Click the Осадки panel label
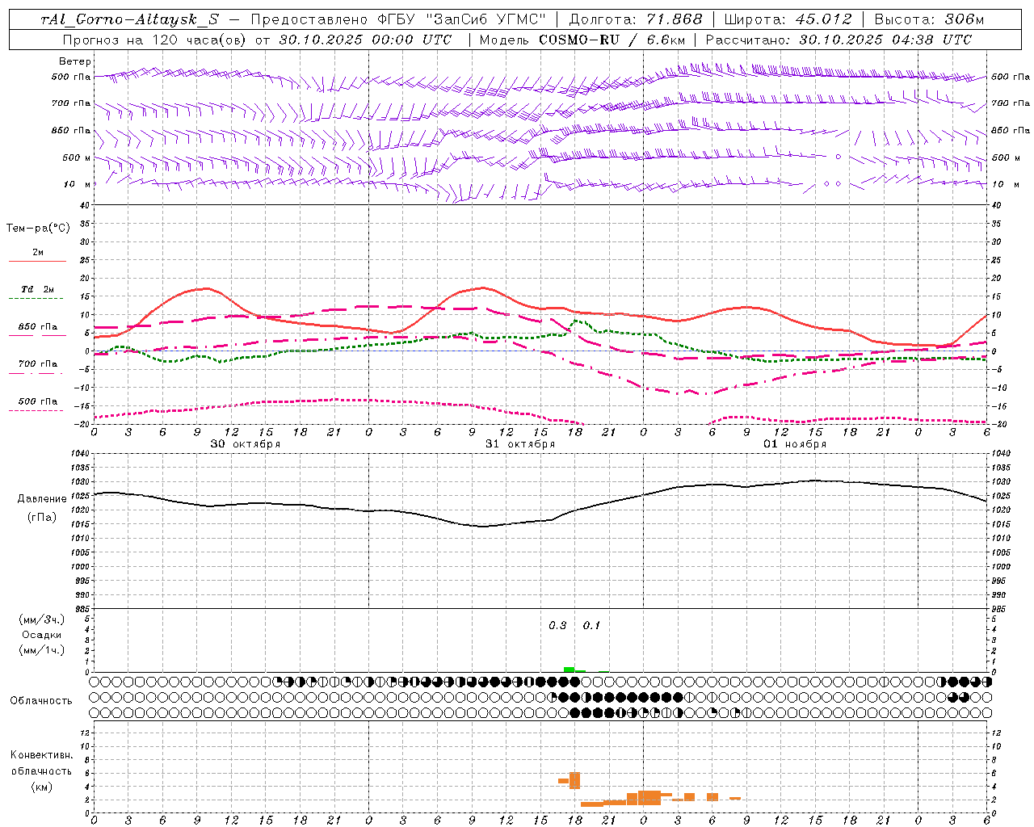Viewport: 1034px width, 827px height. [42, 635]
